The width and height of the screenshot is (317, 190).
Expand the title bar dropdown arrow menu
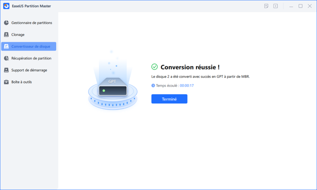click(x=276, y=6)
